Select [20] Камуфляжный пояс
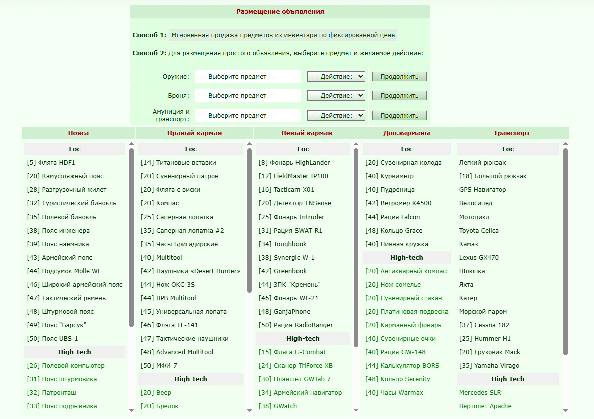This screenshot has width=594, height=419. (65, 176)
